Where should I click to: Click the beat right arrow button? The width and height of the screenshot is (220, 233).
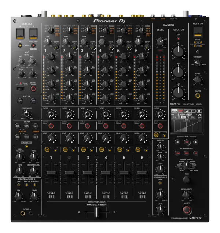(x=196, y=142)
